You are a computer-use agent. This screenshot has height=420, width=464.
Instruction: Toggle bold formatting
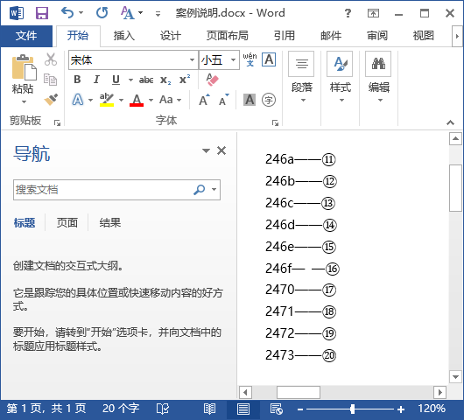point(77,80)
